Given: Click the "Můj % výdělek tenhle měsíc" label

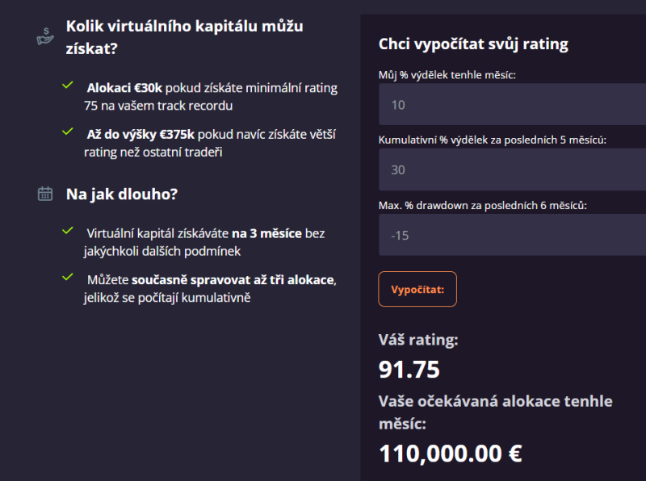Looking at the screenshot, I should (447, 75).
